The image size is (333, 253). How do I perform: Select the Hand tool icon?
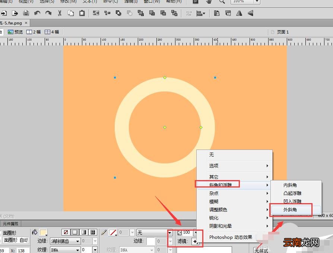(209, 1)
